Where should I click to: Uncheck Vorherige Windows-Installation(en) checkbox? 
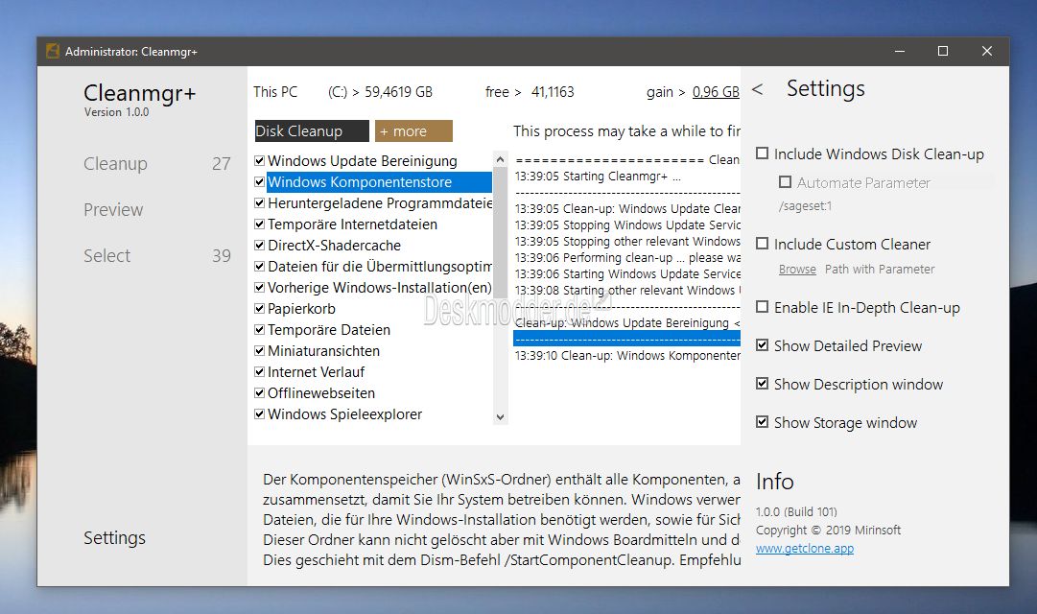(260, 288)
